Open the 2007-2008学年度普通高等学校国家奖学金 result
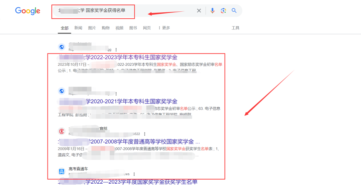The height and width of the screenshot is (185, 361). [129, 141]
